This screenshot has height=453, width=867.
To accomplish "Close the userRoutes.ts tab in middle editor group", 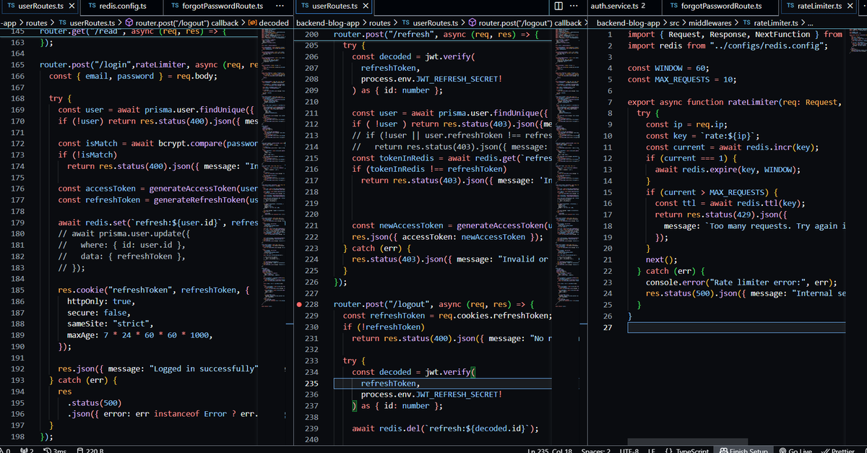I will [366, 6].
